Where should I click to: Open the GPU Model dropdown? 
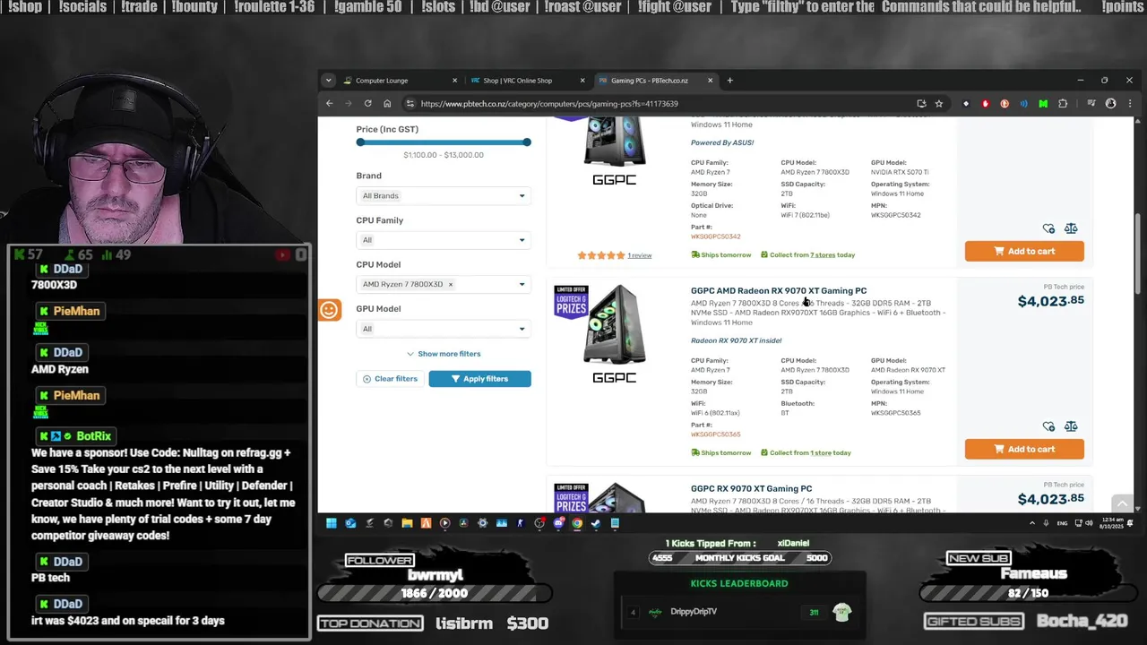click(444, 329)
